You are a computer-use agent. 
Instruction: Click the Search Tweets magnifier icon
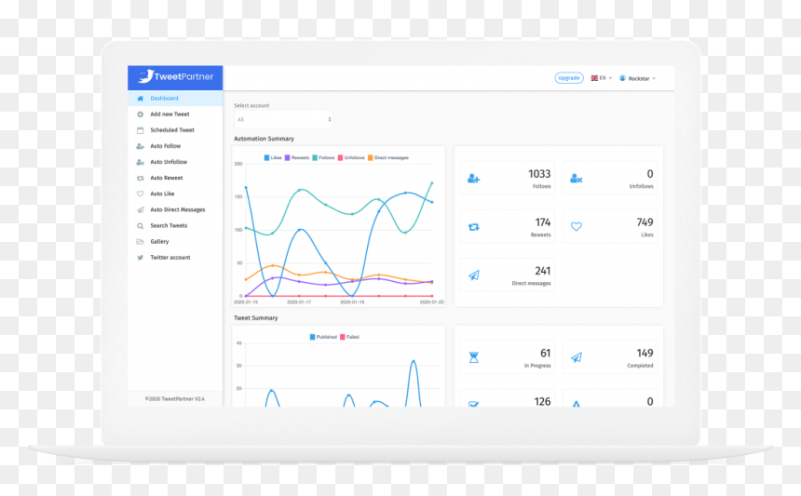click(x=140, y=225)
